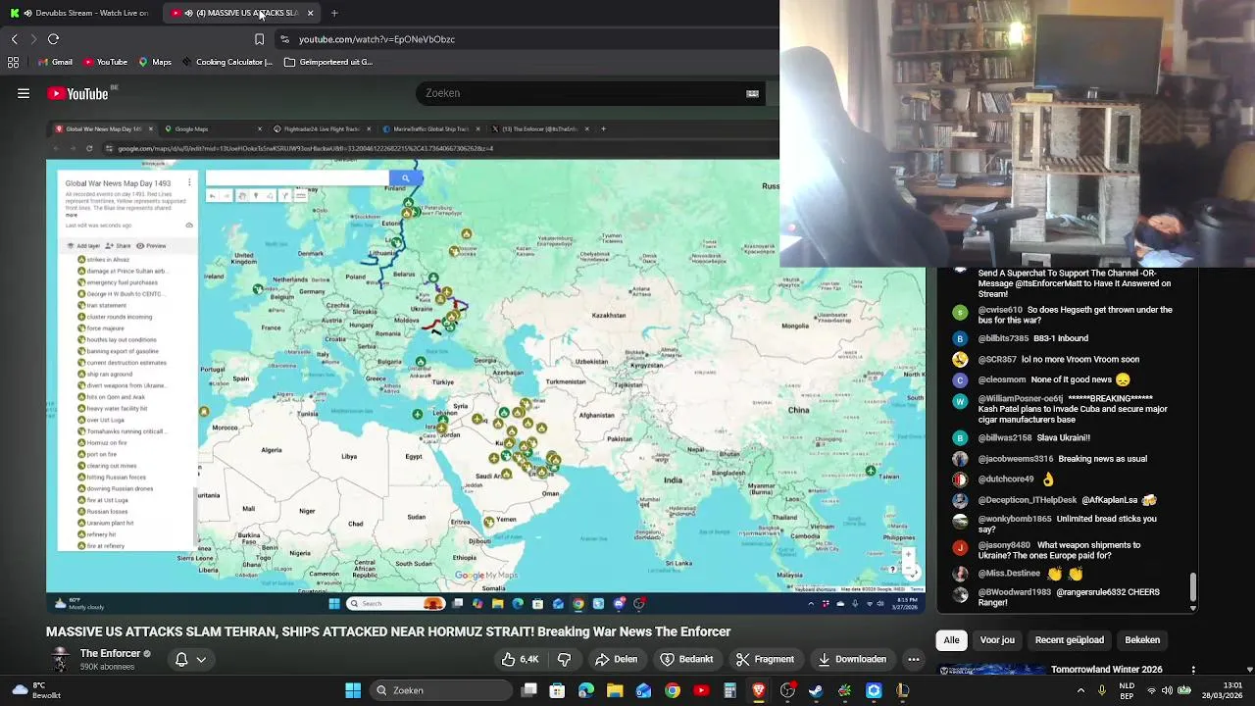Open File Explorer from the taskbar
Screen dimensions: 1255x706
pyautogui.click(x=615, y=690)
